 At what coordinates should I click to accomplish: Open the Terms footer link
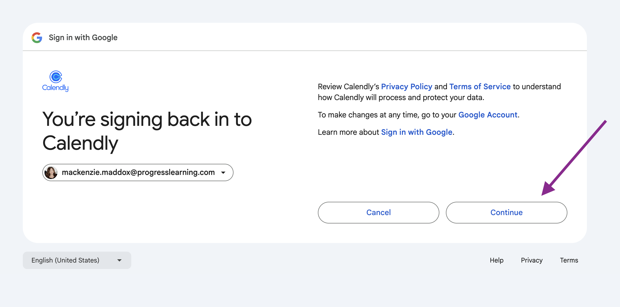tap(569, 260)
